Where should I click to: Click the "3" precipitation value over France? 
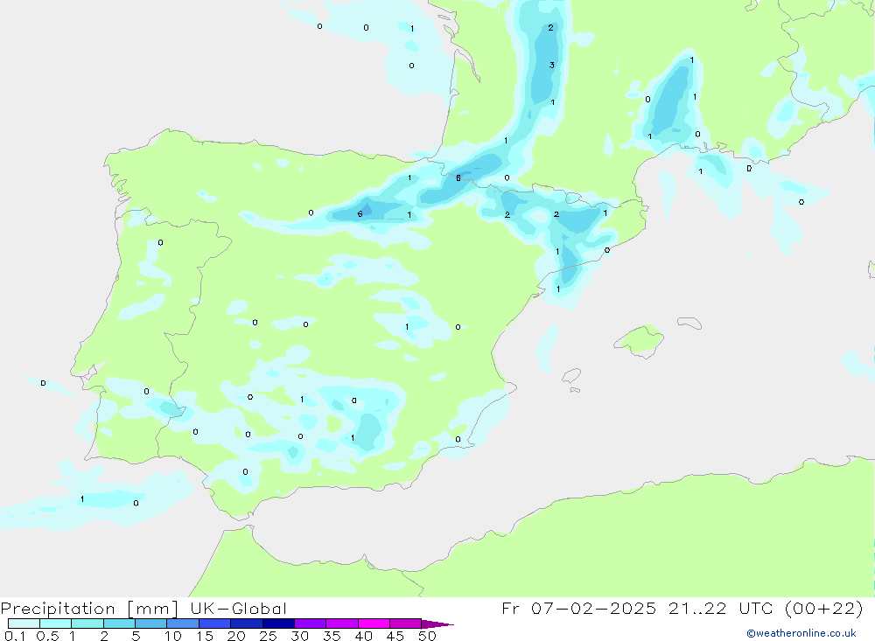pyautogui.click(x=552, y=66)
